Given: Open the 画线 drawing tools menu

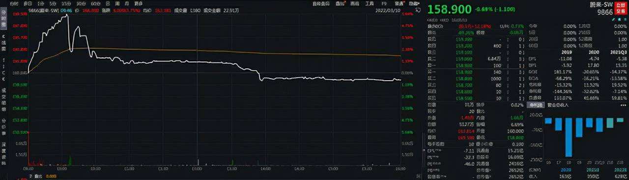Looking at the screenshot, I should [x=355, y=3].
